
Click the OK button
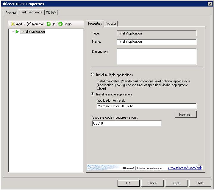[128, 183]
